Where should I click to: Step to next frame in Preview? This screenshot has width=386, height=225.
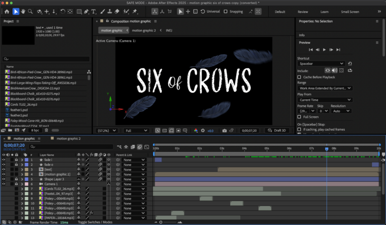331,50
